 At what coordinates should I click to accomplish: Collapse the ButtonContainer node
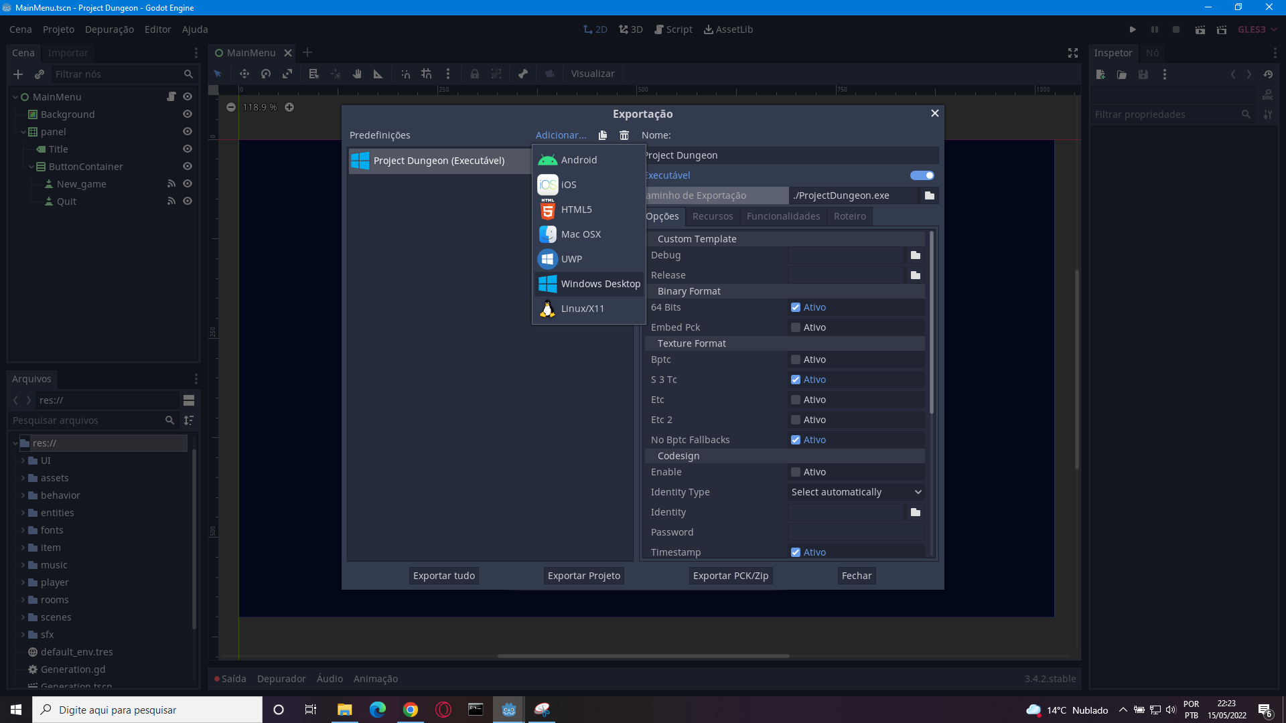point(31,167)
